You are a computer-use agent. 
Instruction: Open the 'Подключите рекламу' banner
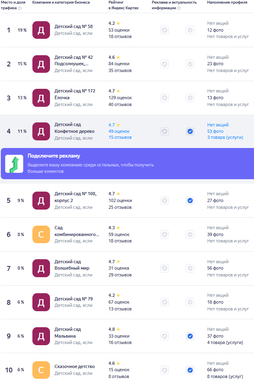(x=127, y=164)
